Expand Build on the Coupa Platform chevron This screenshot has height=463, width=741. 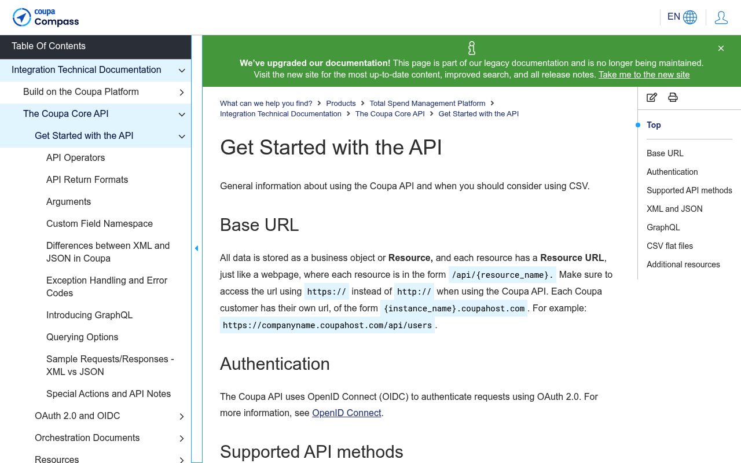pyautogui.click(x=182, y=93)
